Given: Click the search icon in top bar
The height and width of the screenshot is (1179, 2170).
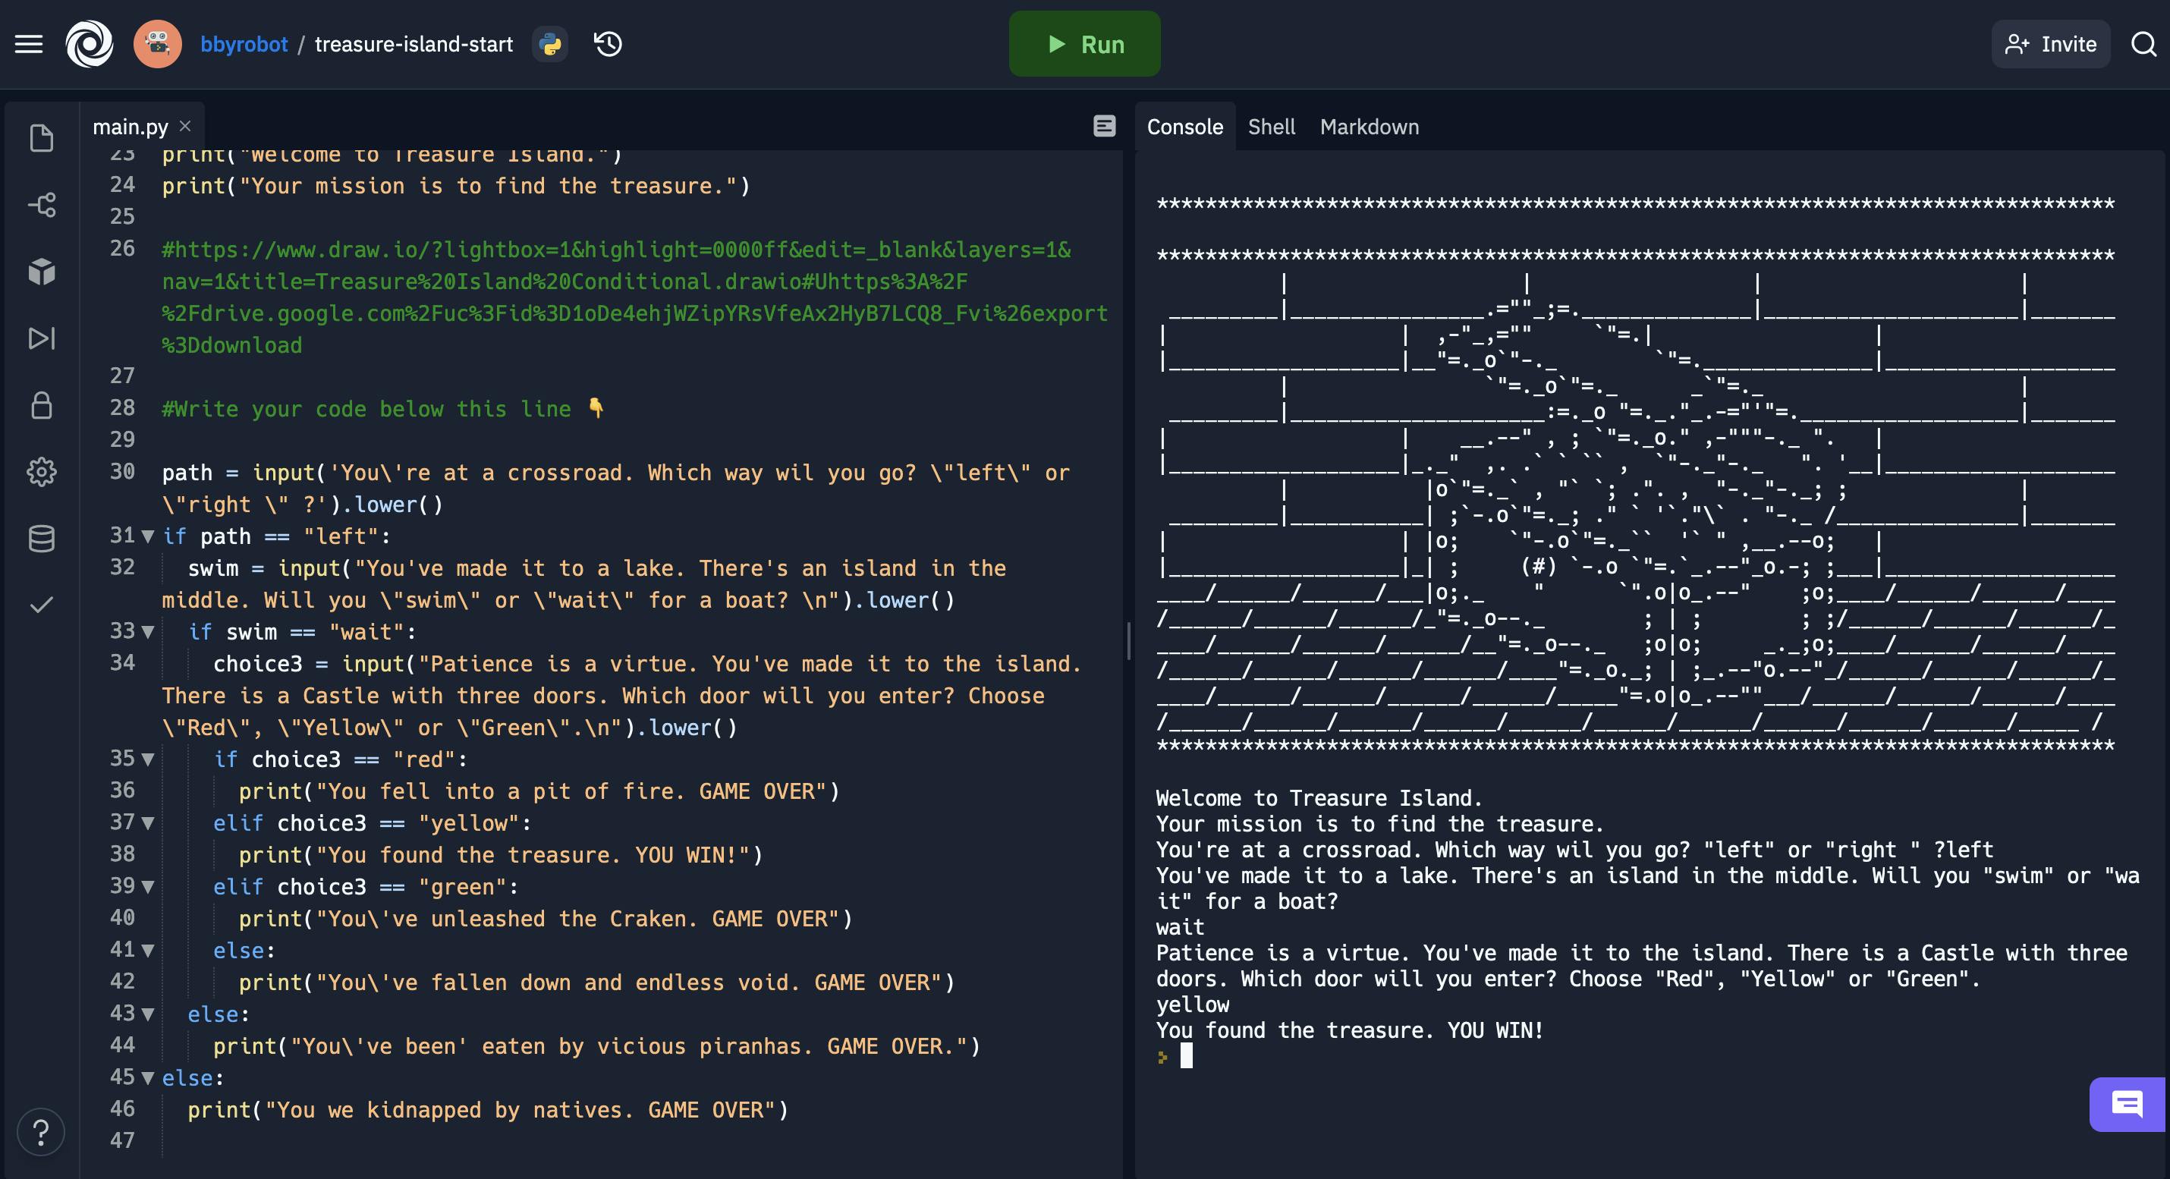Looking at the screenshot, I should pyautogui.click(x=2144, y=43).
